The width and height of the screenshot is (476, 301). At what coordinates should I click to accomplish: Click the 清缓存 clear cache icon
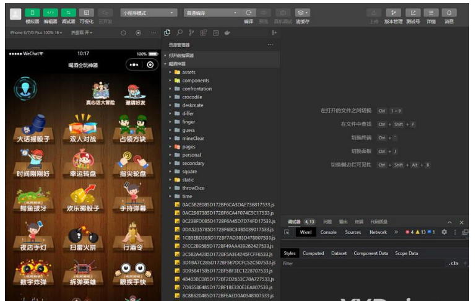click(302, 12)
